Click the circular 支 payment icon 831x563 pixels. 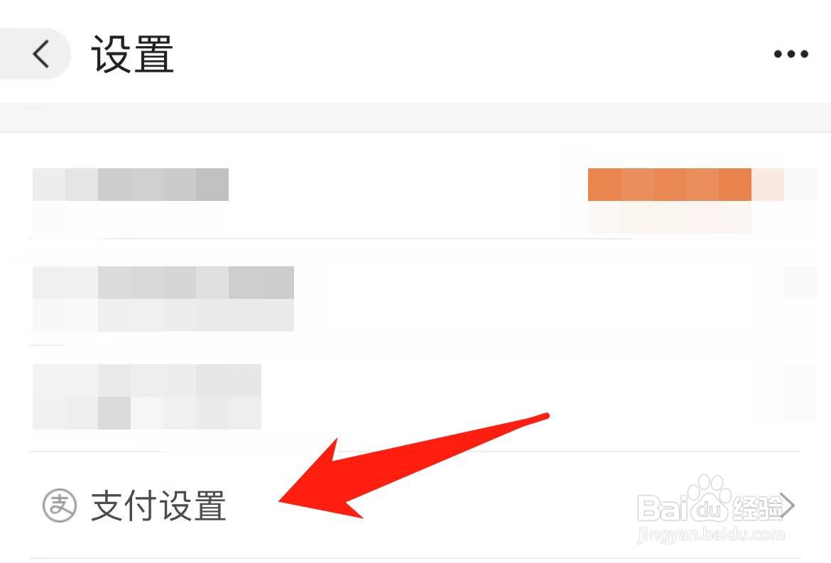[60, 505]
